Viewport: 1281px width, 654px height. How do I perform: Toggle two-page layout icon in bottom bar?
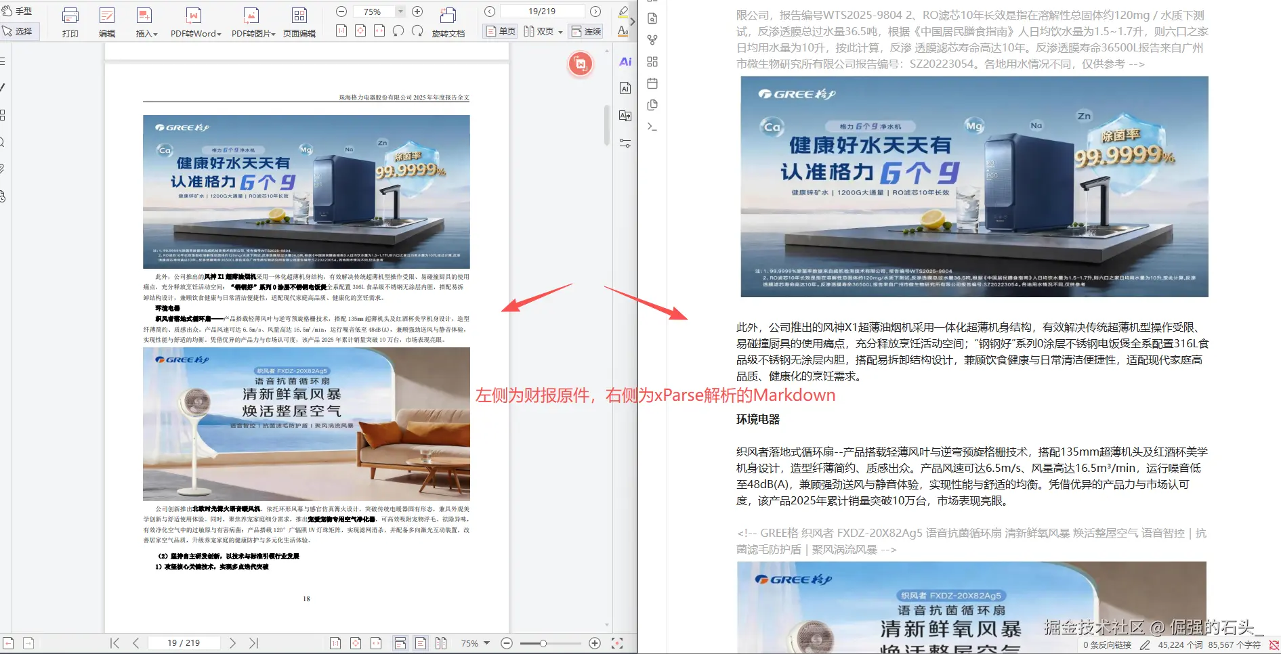pyautogui.click(x=441, y=643)
